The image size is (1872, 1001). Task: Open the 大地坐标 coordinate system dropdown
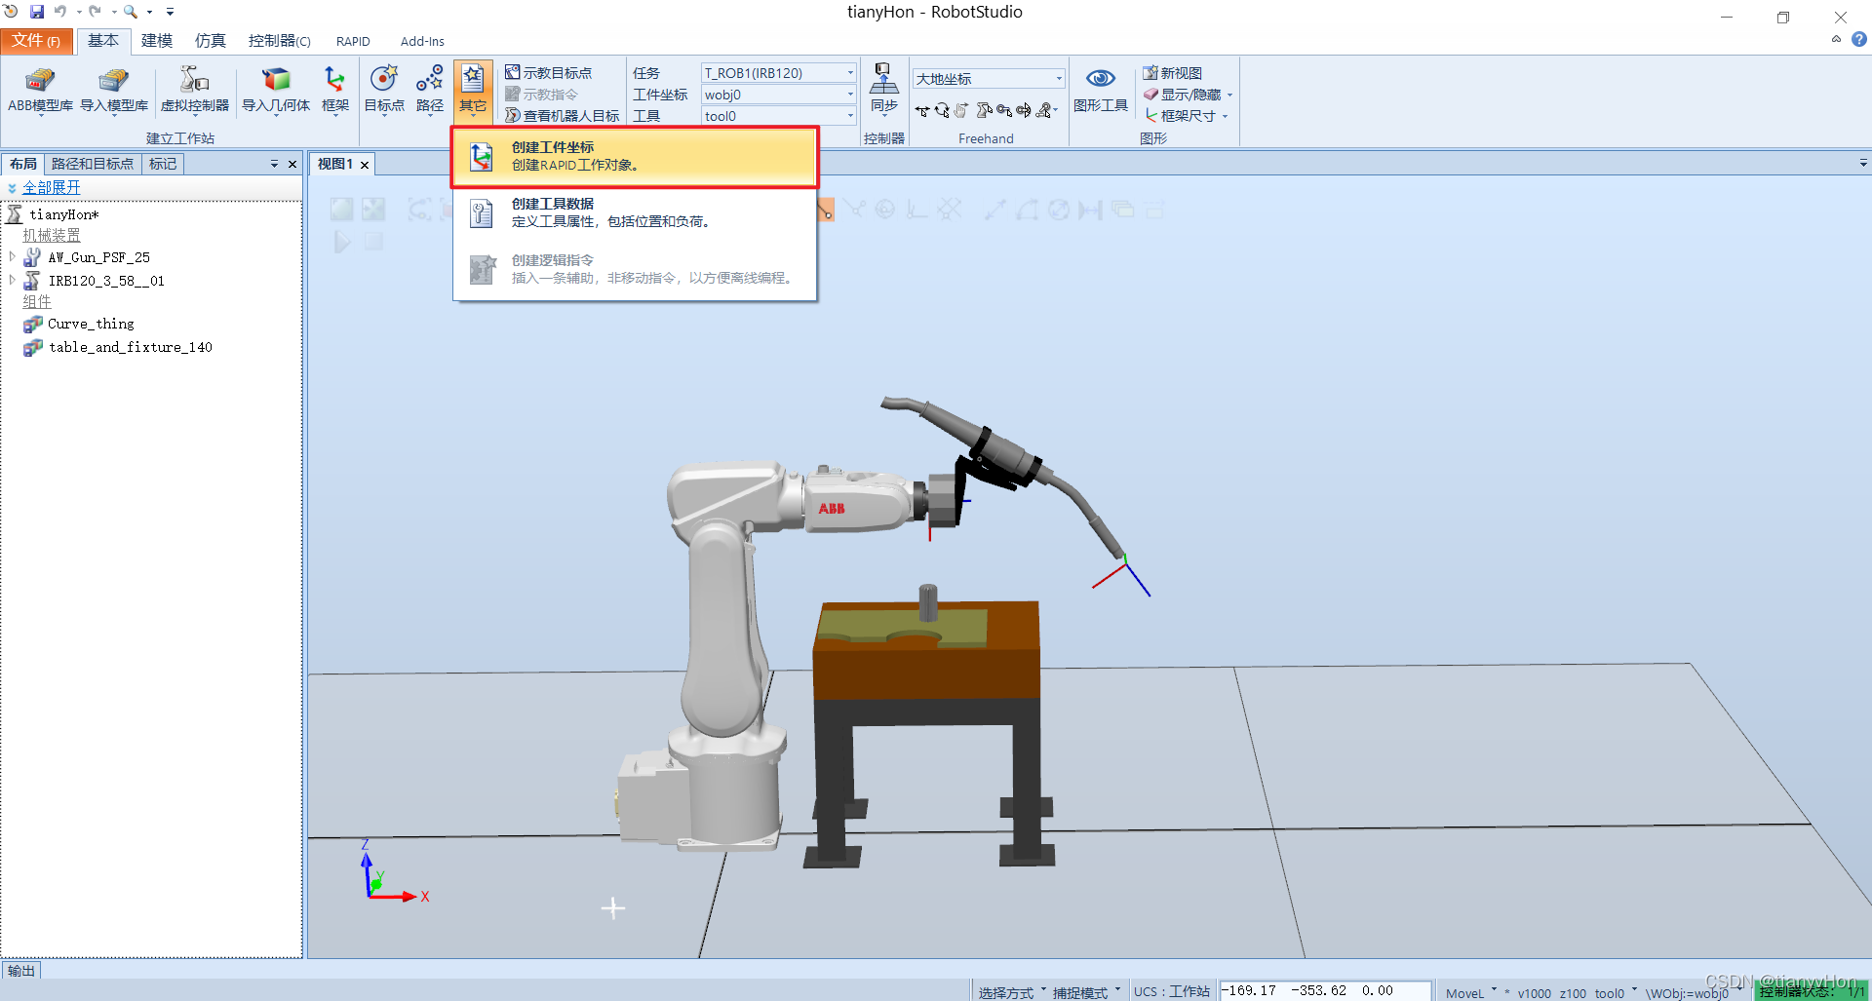tap(1059, 79)
